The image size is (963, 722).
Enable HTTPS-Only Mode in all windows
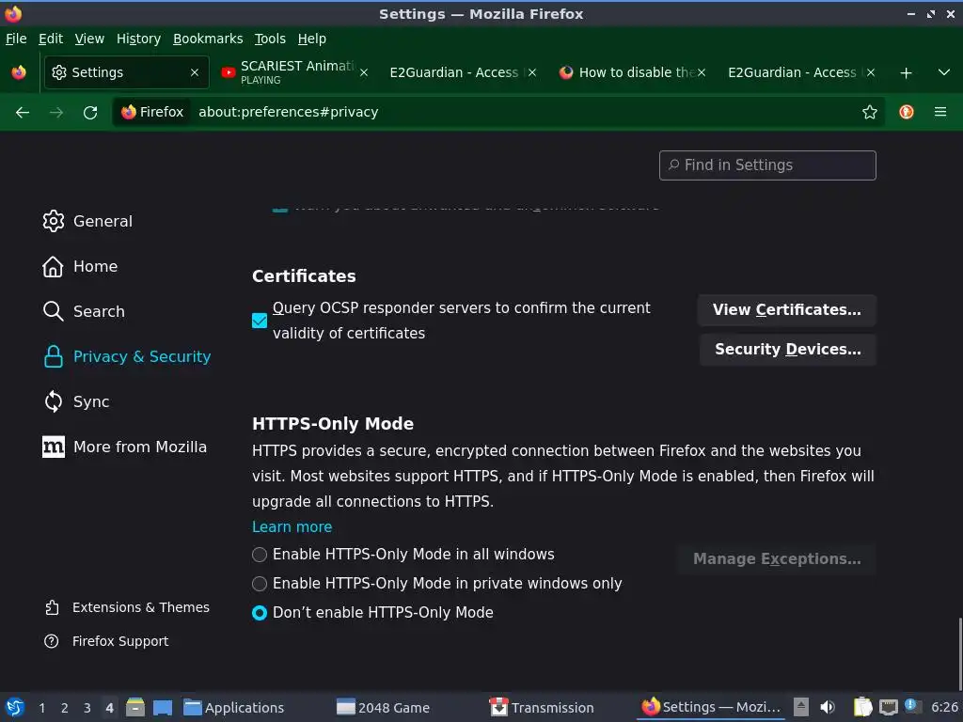tap(260, 555)
